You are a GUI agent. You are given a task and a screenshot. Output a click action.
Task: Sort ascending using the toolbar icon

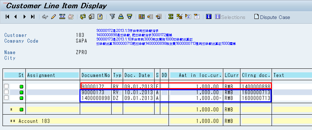(x=121, y=16)
